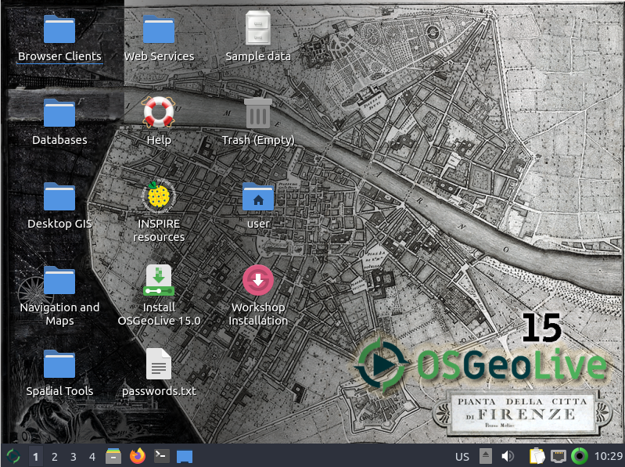Screen dimensions: 625x467
Task: Open the OSGeoLive application menu in taskbar
Action: point(13,456)
